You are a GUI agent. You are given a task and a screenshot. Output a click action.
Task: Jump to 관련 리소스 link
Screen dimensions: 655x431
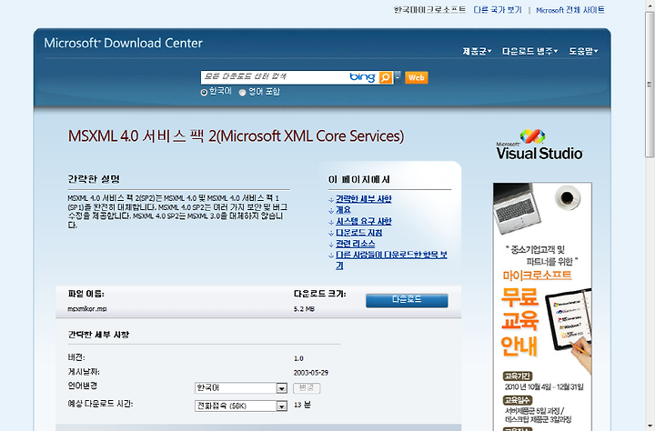pyautogui.click(x=356, y=244)
